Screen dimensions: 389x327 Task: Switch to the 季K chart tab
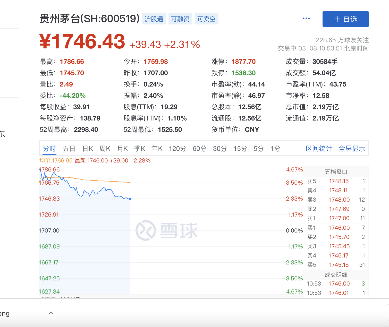[140, 149]
